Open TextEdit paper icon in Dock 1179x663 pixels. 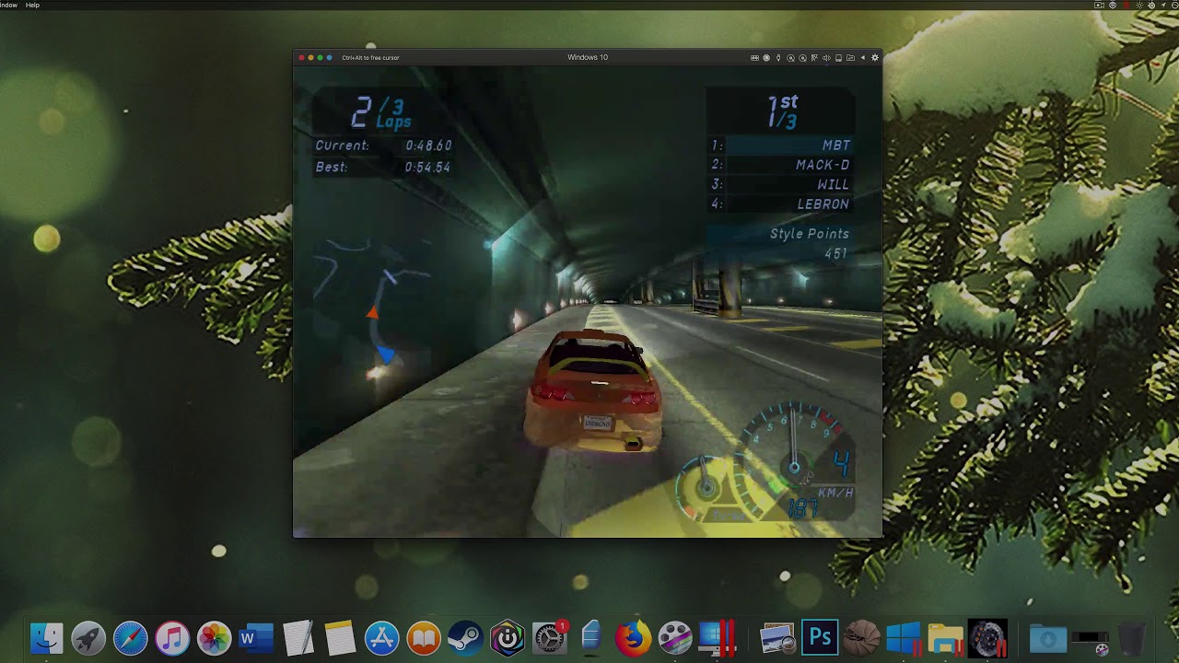(x=298, y=638)
